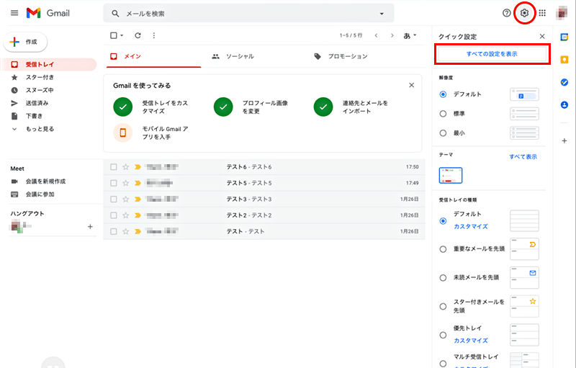Star the テスト6 message
The width and height of the screenshot is (576, 368).
click(125, 167)
